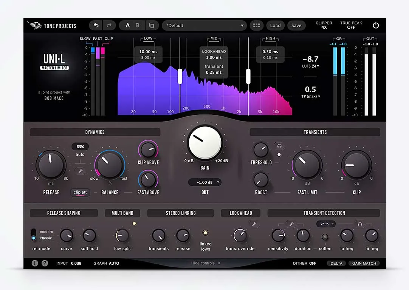Toggle the soften button
Viewport: 409px width, 290px height.
(325, 237)
